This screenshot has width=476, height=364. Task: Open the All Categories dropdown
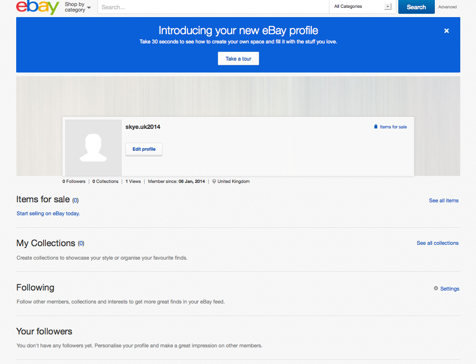pos(363,6)
